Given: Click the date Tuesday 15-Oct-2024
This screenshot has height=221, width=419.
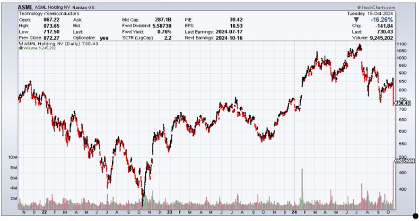Looking at the screenshot, I should click(x=370, y=14).
